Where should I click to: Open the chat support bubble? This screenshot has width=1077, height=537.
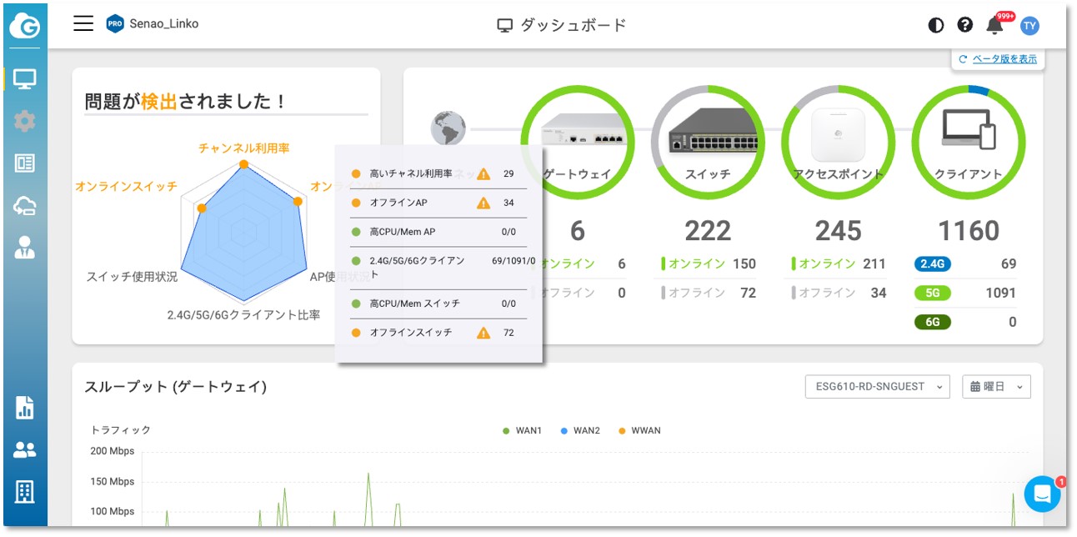click(1042, 494)
